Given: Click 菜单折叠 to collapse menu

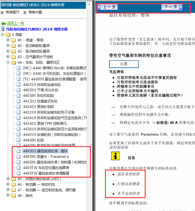Looking at the screenshot, I should pos(35,12).
